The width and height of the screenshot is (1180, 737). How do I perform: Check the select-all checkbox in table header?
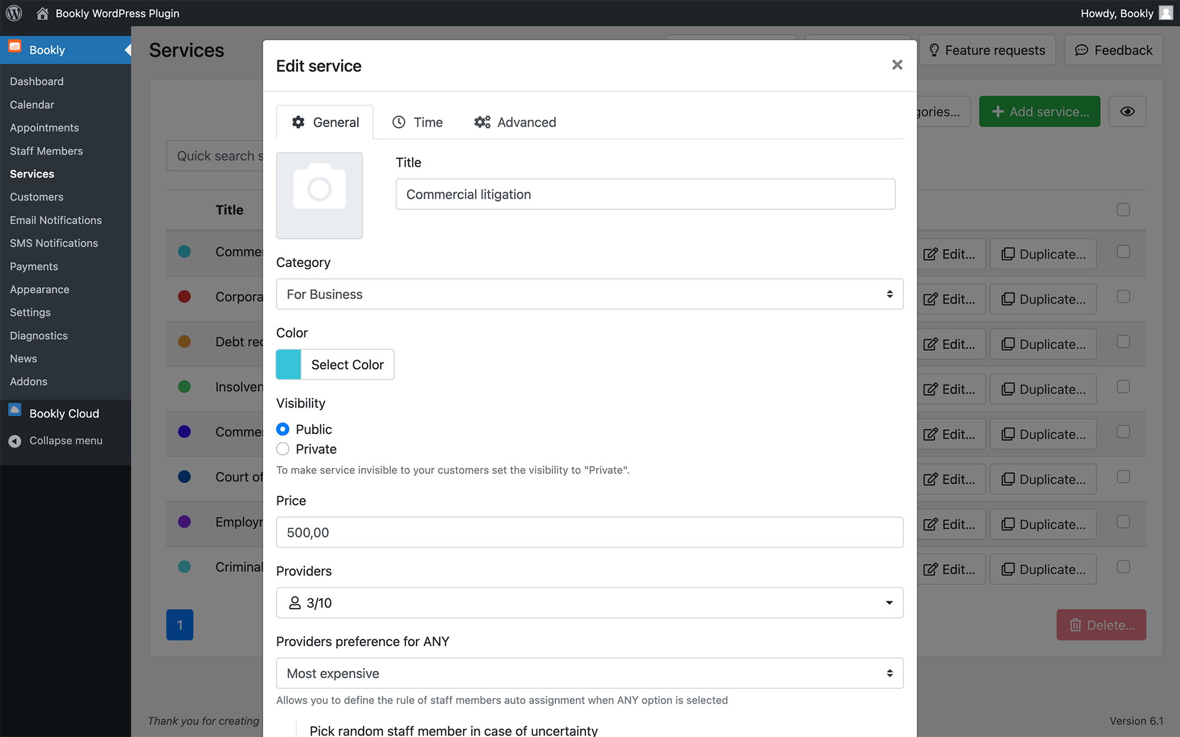click(x=1123, y=210)
